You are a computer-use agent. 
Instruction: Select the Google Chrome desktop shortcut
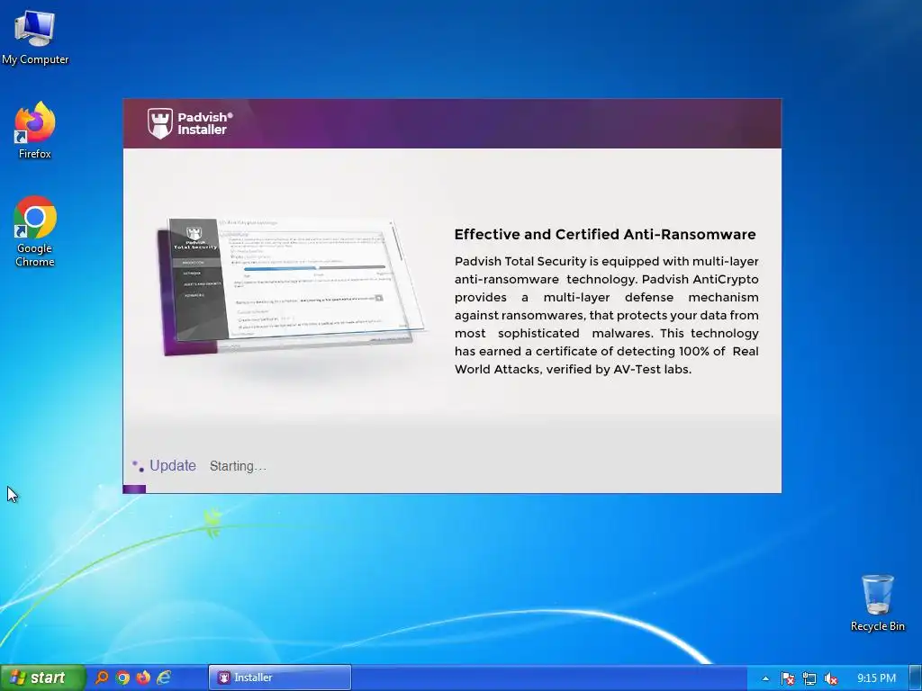click(35, 231)
